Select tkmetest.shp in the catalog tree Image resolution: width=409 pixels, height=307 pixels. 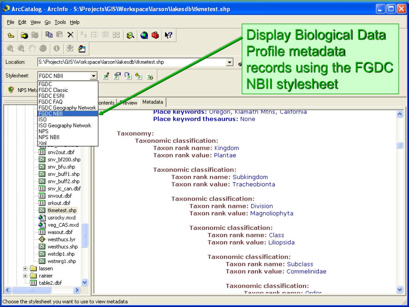click(62, 210)
